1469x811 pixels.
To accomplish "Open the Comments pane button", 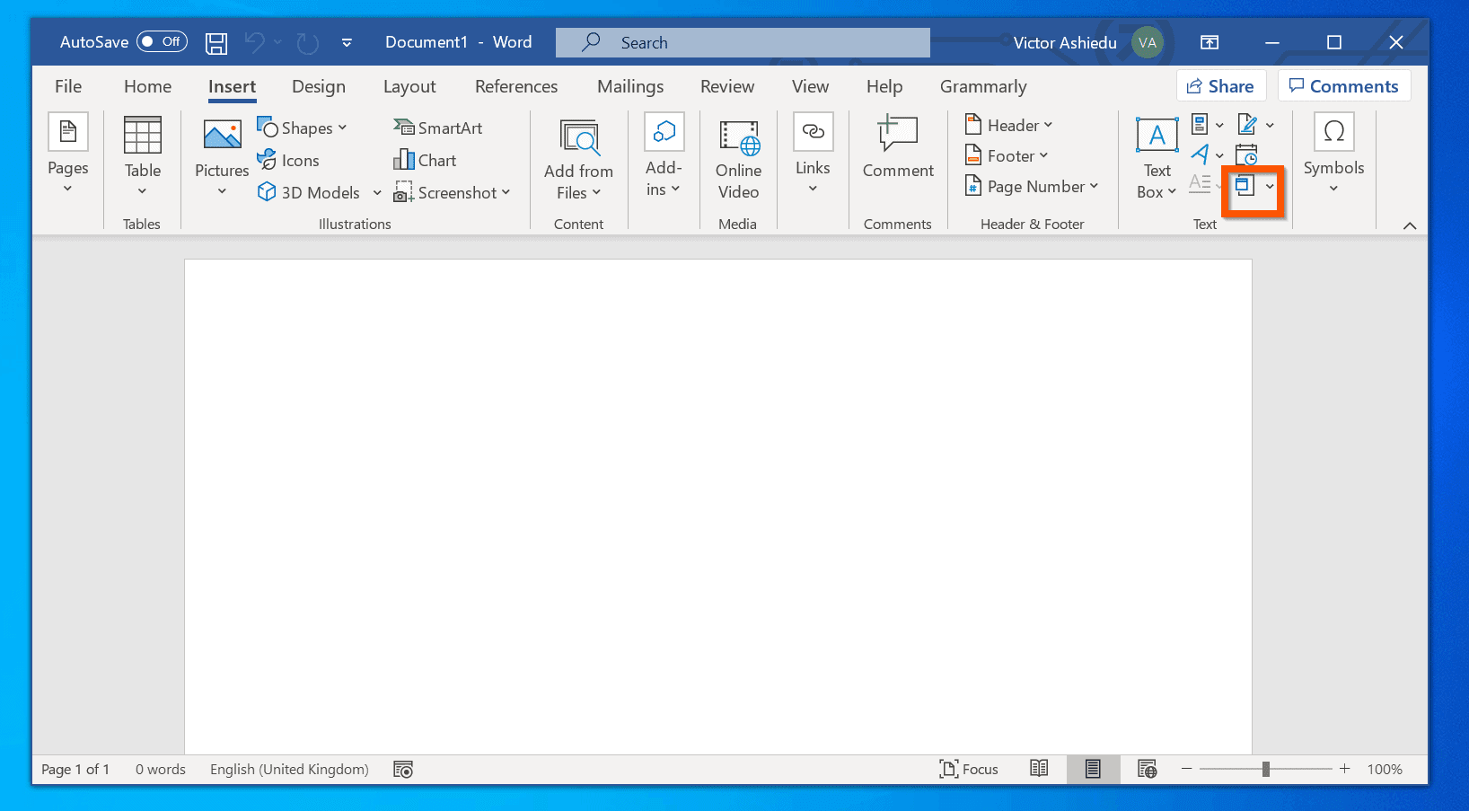I will tap(1344, 86).
